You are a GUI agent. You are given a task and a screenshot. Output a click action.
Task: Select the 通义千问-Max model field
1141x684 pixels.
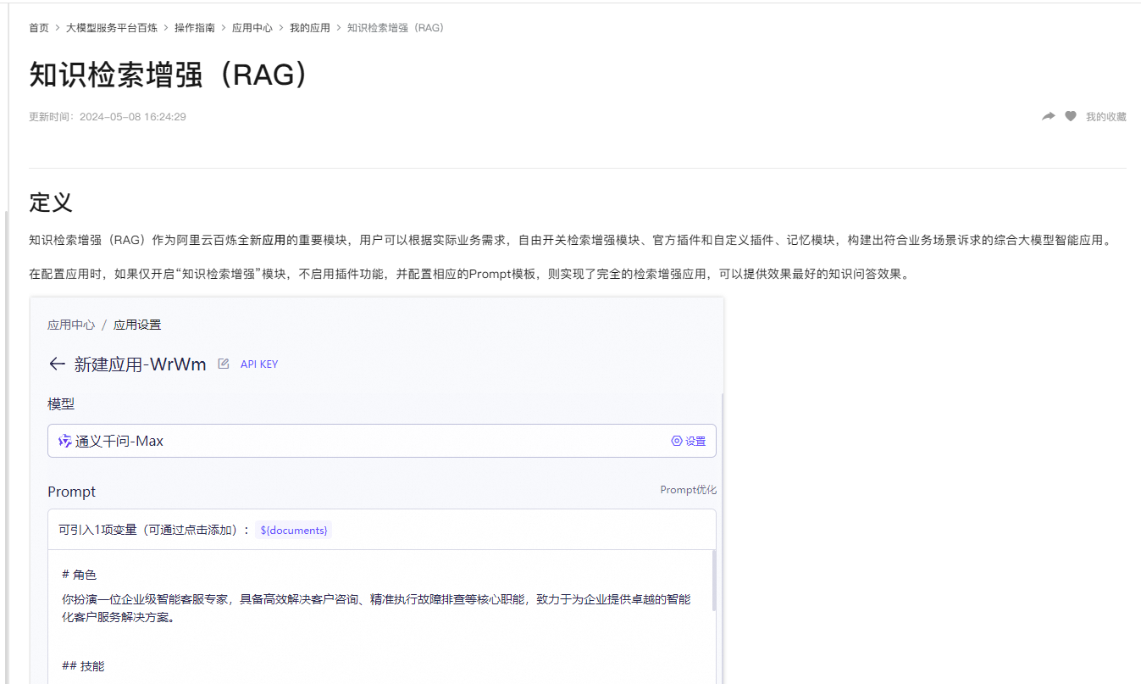point(382,441)
